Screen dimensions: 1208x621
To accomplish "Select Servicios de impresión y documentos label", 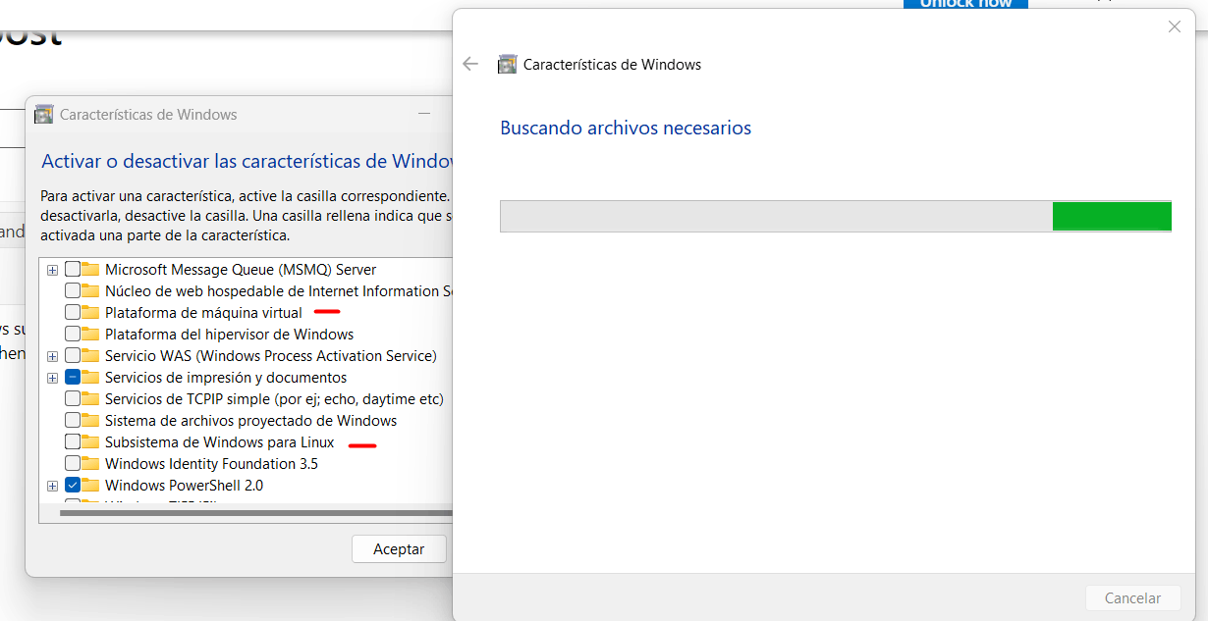I will pos(226,378).
